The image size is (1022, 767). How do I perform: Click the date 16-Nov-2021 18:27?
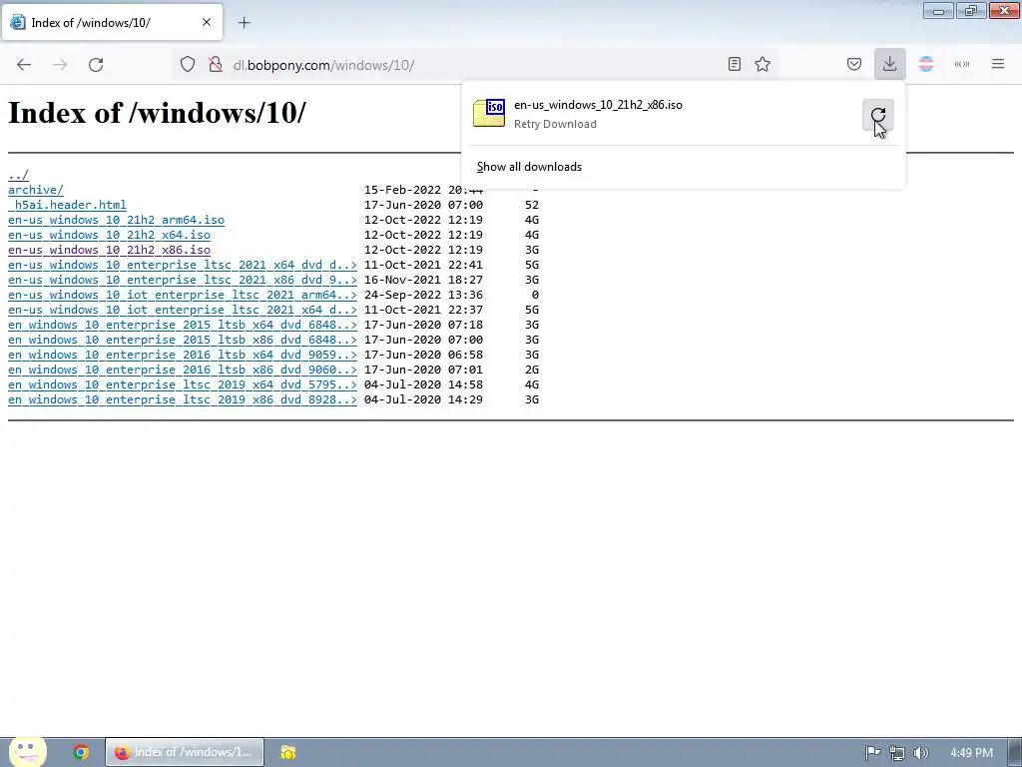click(423, 280)
